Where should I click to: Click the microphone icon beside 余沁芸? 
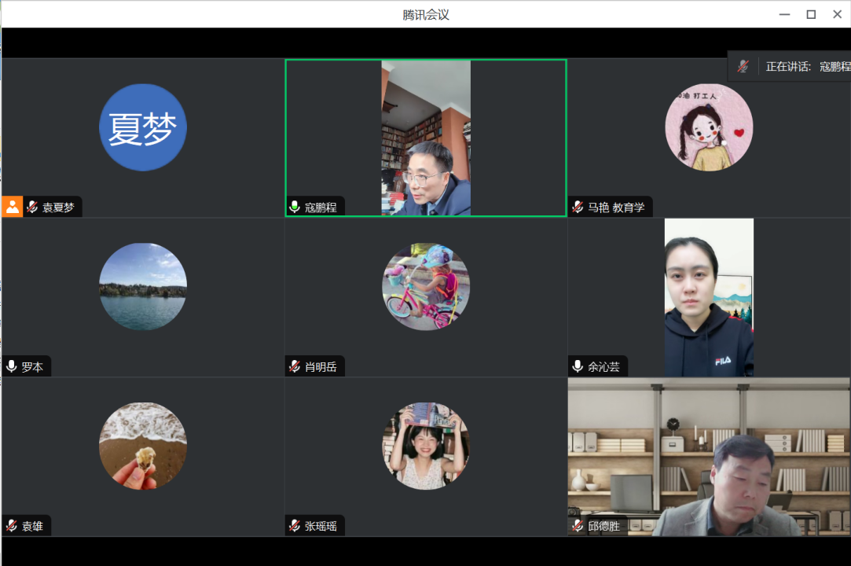(578, 366)
